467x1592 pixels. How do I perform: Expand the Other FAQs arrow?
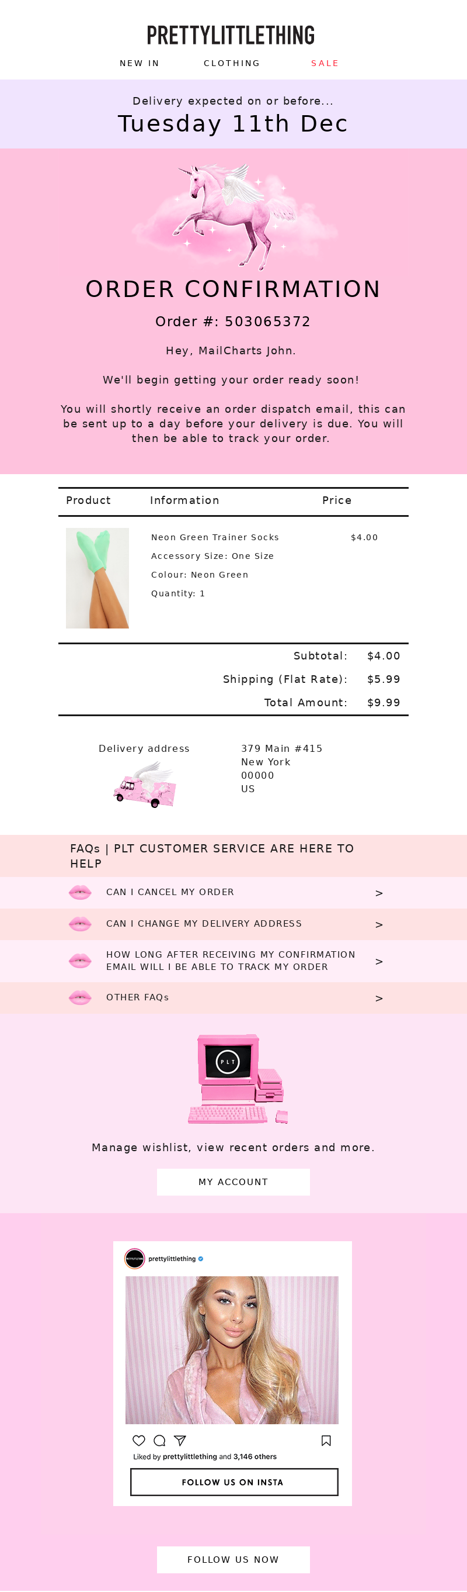[x=379, y=999]
